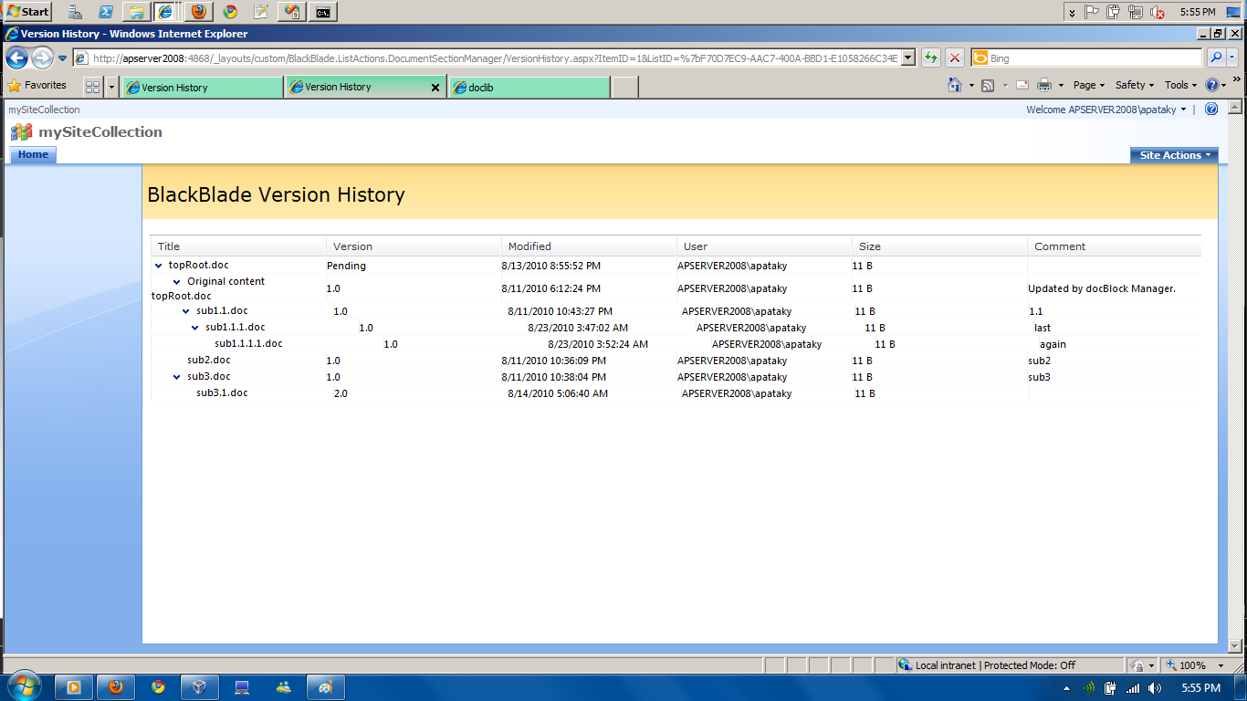Viewport: 1247px width, 701px height.
Task: Click the Quick Tabs grid icon
Action: (92, 87)
